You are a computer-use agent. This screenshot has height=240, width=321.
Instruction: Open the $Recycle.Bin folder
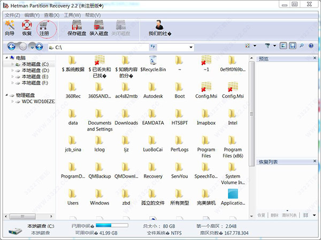tap(153, 64)
